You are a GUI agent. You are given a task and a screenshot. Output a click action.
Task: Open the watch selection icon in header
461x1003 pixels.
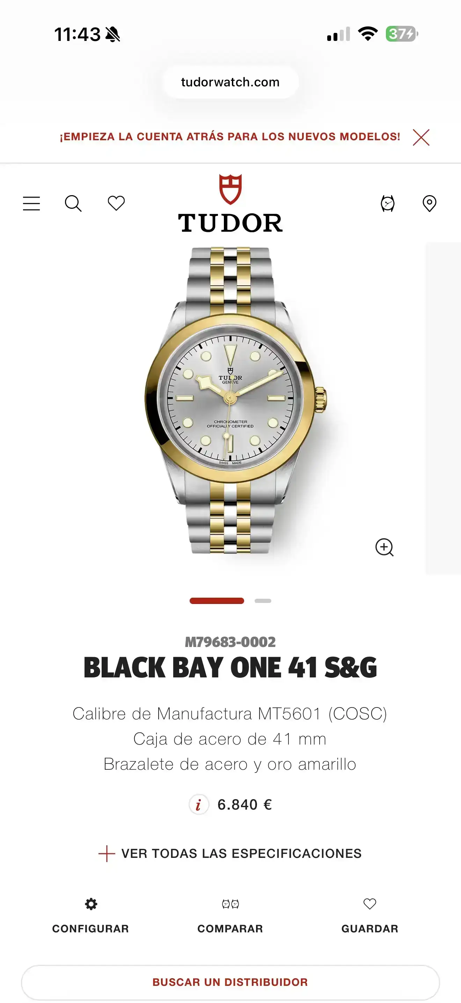pos(388,203)
